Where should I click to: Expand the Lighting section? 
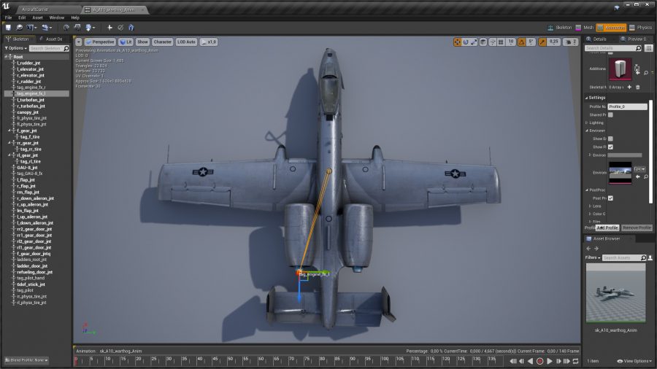point(587,123)
